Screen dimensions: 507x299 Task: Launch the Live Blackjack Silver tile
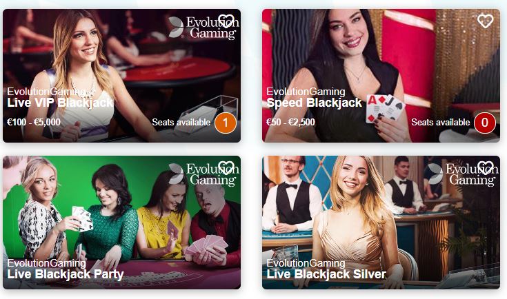381,223
